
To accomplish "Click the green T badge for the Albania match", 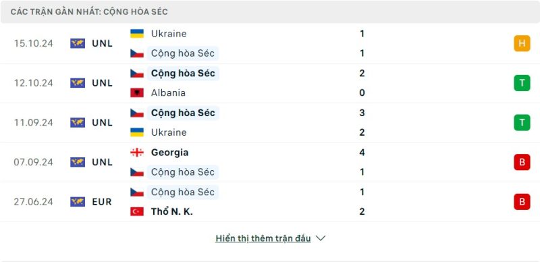I will point(522,83).
